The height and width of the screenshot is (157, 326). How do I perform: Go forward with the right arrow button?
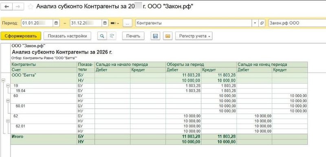point(18,7)
